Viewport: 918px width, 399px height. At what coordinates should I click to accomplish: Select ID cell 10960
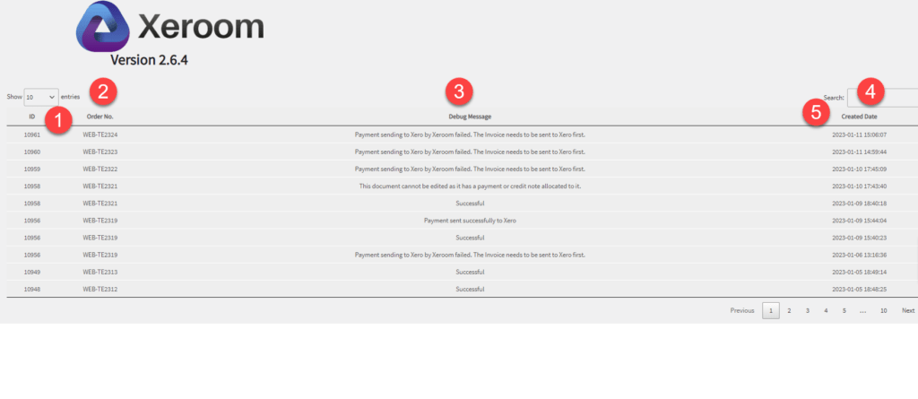pos(32,152)
